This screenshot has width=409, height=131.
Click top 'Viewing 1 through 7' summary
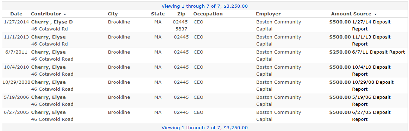pyautogui.click(x=204, y=6)
